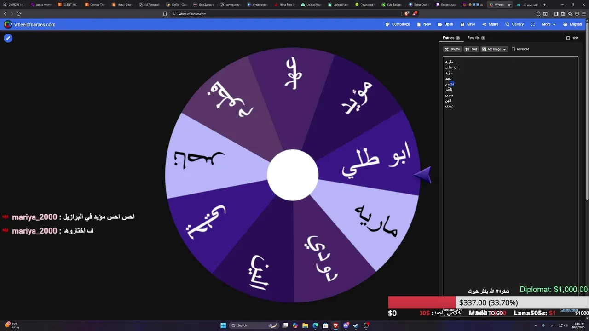Image resolution: width=589 pixels, height=331 pixels.
Task: Reload the page with refresh icon
Action: coord(19,14)
